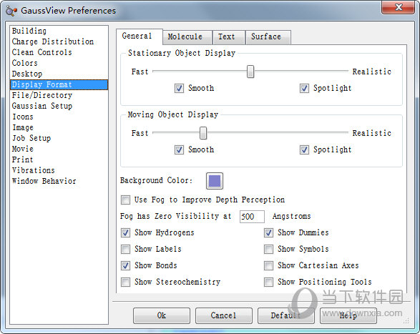Select Display Format in the list
The height and width of the screenshot is (334, 420).
pos(59,84)
